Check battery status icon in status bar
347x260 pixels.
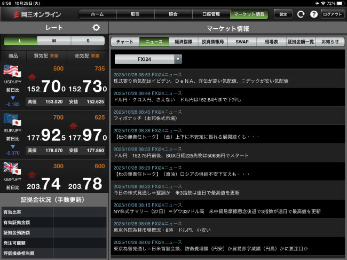click(341, 3)
